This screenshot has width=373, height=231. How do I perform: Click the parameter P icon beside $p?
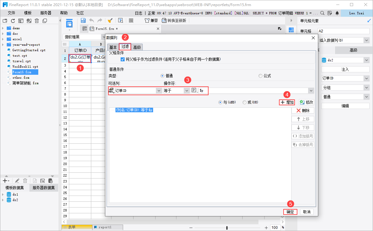[194, 91]
